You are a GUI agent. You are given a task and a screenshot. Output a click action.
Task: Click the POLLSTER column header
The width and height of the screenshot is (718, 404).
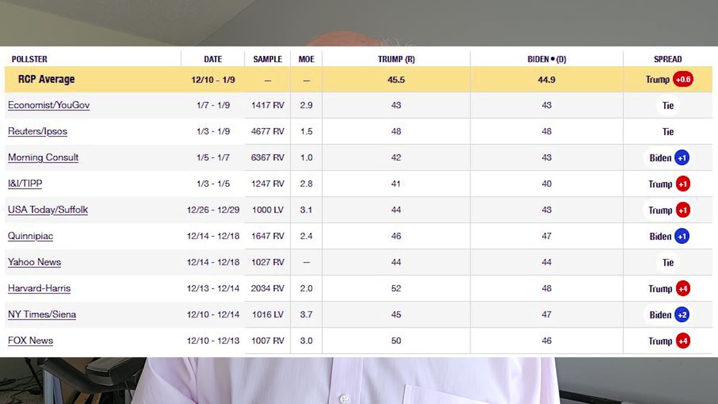(x=29, y=59)
